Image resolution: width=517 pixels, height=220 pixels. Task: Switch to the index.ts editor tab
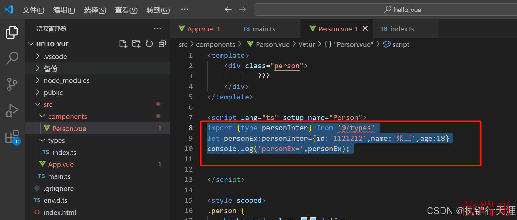pyautogui.click(x=405, y=29)
